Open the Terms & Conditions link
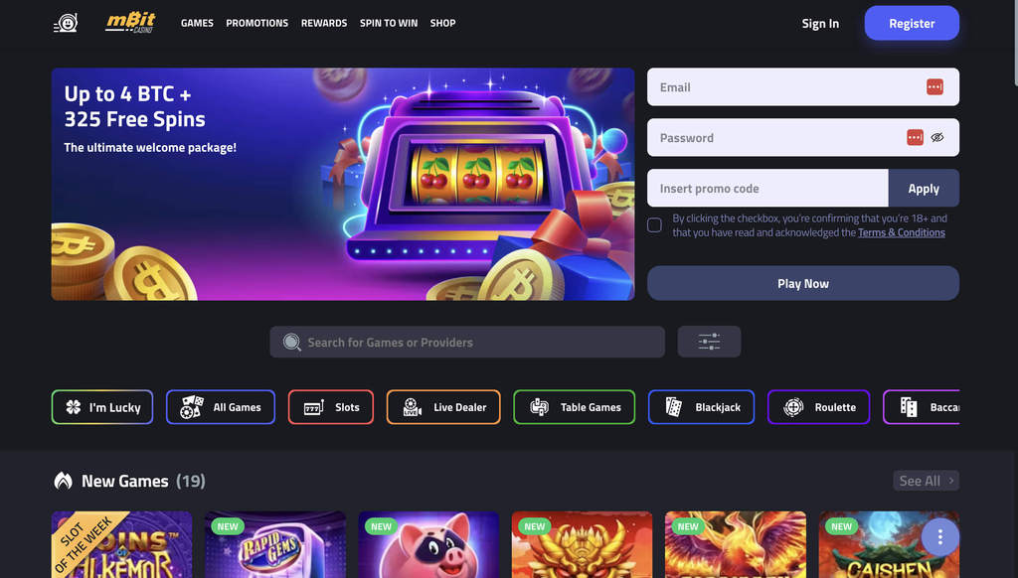The width and height of the screenshot is (1018, 578). pos(901,232)
